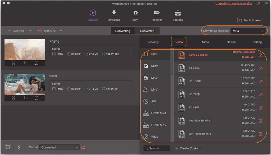Expand the Add Files dropdown arrow
This screenshot has width=271, height=155.
point(30,31)
